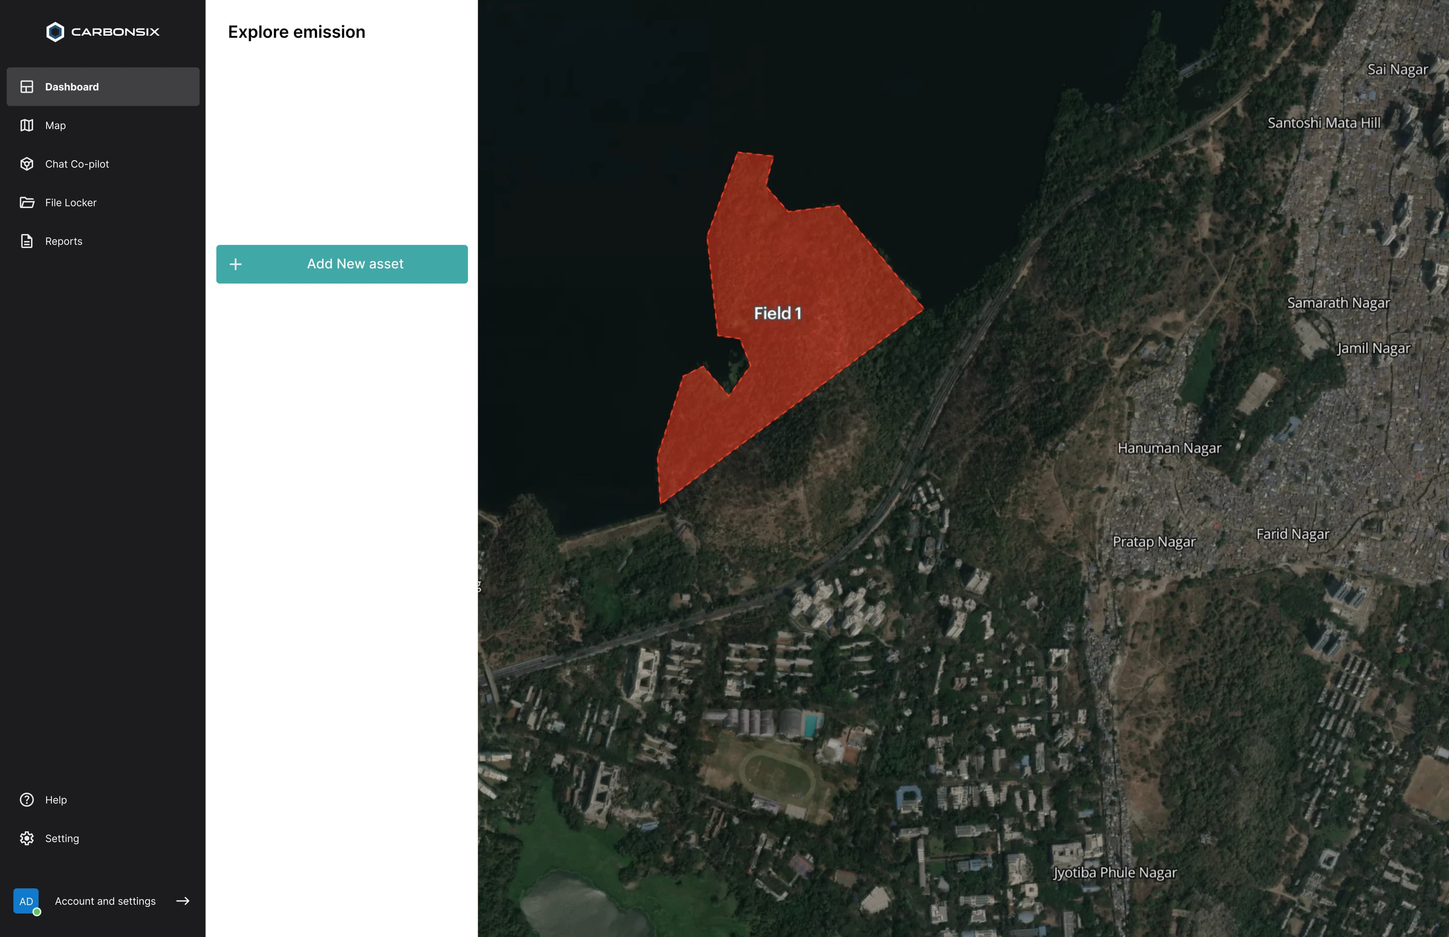Open the Chat Co-pilot menu item
The width and height of the screenshot is (1449, 937).
coord(77,164)
